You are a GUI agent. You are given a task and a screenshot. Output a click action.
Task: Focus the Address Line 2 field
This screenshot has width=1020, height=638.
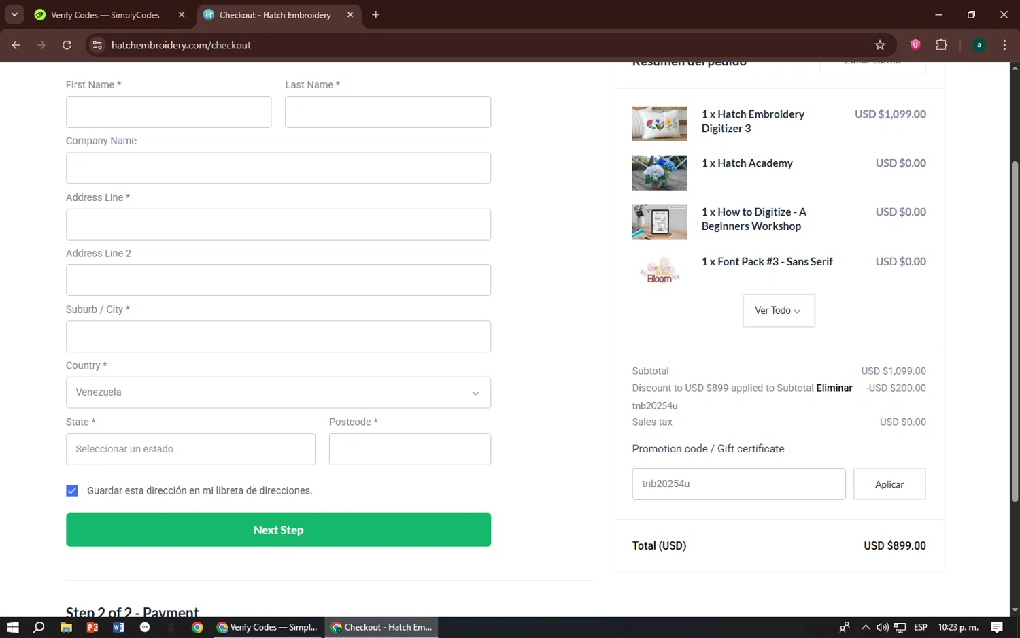[x=278, y=280]
